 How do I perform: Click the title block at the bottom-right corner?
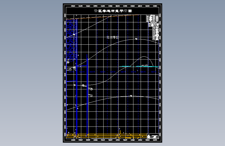pyautogui.click(x=153, y=136)
